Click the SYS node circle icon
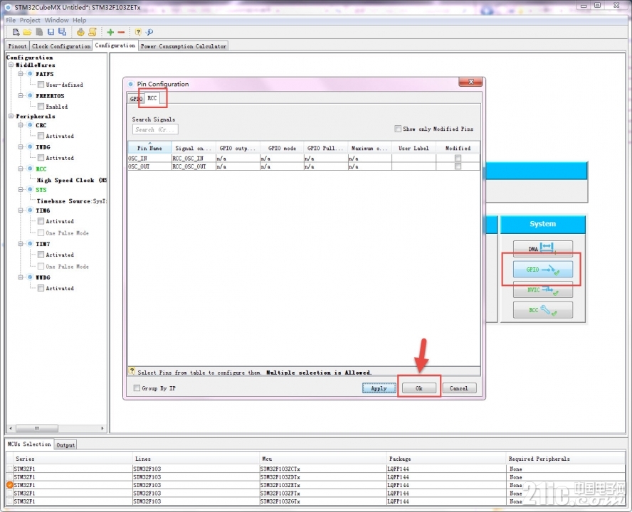 (30, 189)
